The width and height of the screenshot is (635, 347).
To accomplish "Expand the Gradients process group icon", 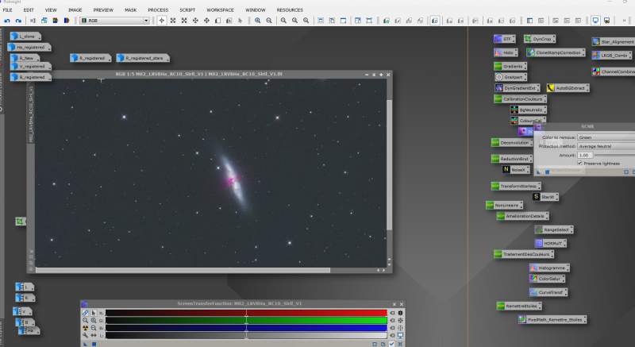I will pyautogui.click(x=510, y=66).
